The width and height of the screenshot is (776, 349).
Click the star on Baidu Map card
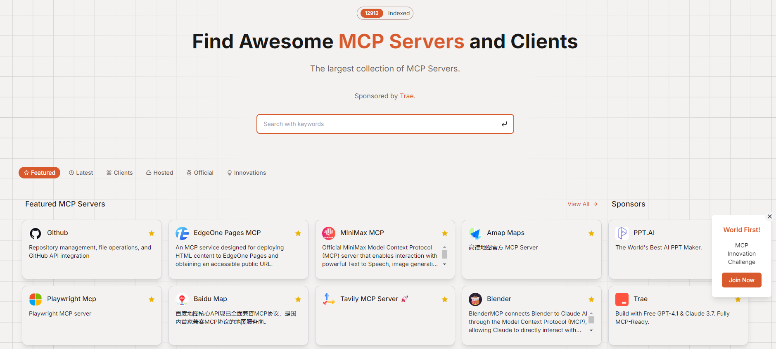298,299
